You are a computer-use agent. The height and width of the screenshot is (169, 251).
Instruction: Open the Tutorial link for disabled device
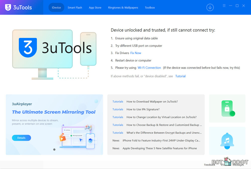point(180,76)
